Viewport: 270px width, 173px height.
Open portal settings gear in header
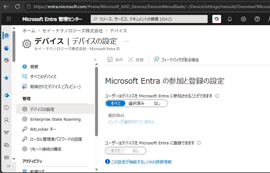pos(243,19)
